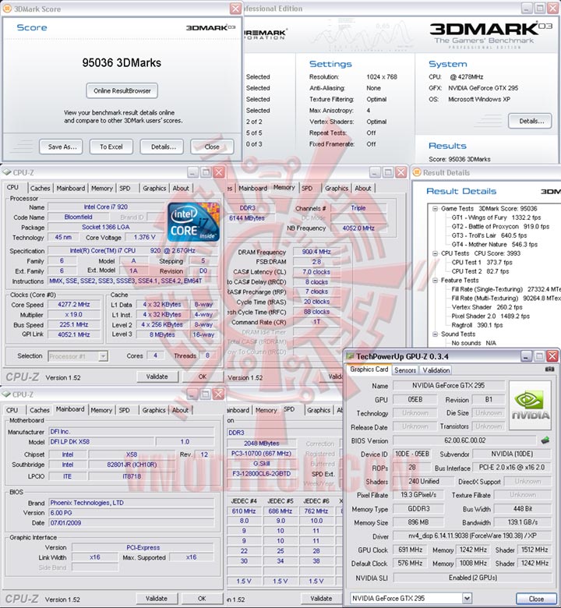Select the GT4 - Mother Nature row
Viewport: 561px width, 608px height.
pyautogui.click(x=494, y=244)
